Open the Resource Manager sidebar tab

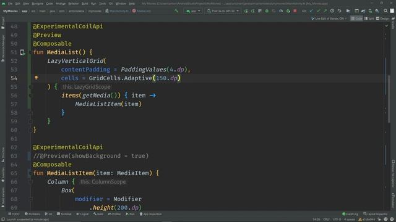tap(2, 48)
